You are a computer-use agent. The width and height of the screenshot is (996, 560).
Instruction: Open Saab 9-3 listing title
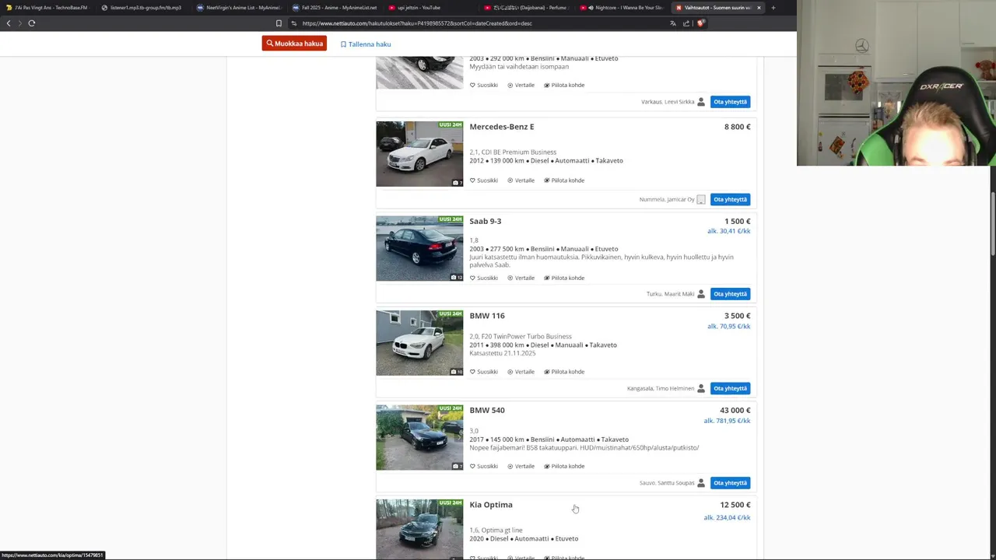click(x=486, y=221)
